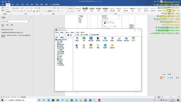
Task: Click Format Painter (格式刷) in Word
Action: point(8,12)
